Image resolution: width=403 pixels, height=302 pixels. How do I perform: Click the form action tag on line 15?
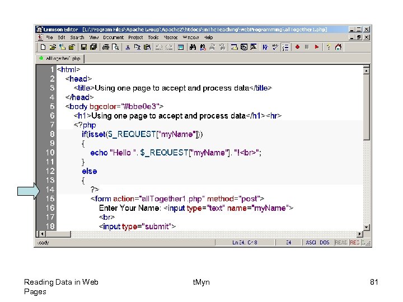pyautogui.click(x=177, y=199)
